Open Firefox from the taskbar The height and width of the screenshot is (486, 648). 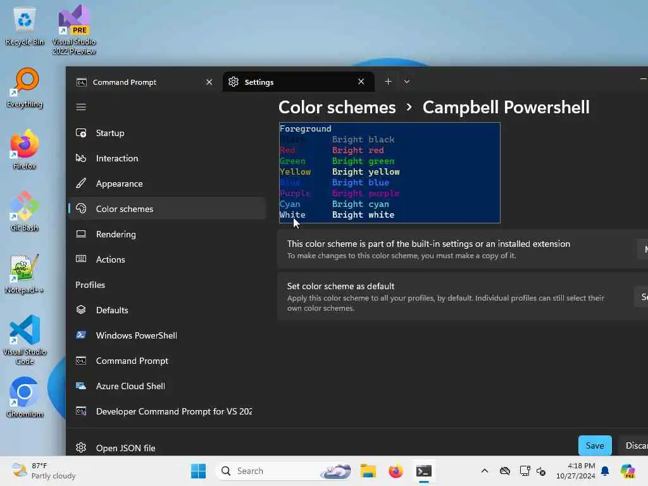tap(396, 471)
